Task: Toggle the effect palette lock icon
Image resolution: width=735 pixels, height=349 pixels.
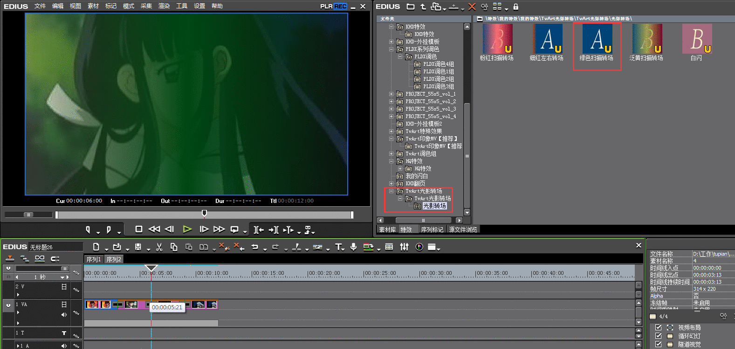Action: coord(515,7)
